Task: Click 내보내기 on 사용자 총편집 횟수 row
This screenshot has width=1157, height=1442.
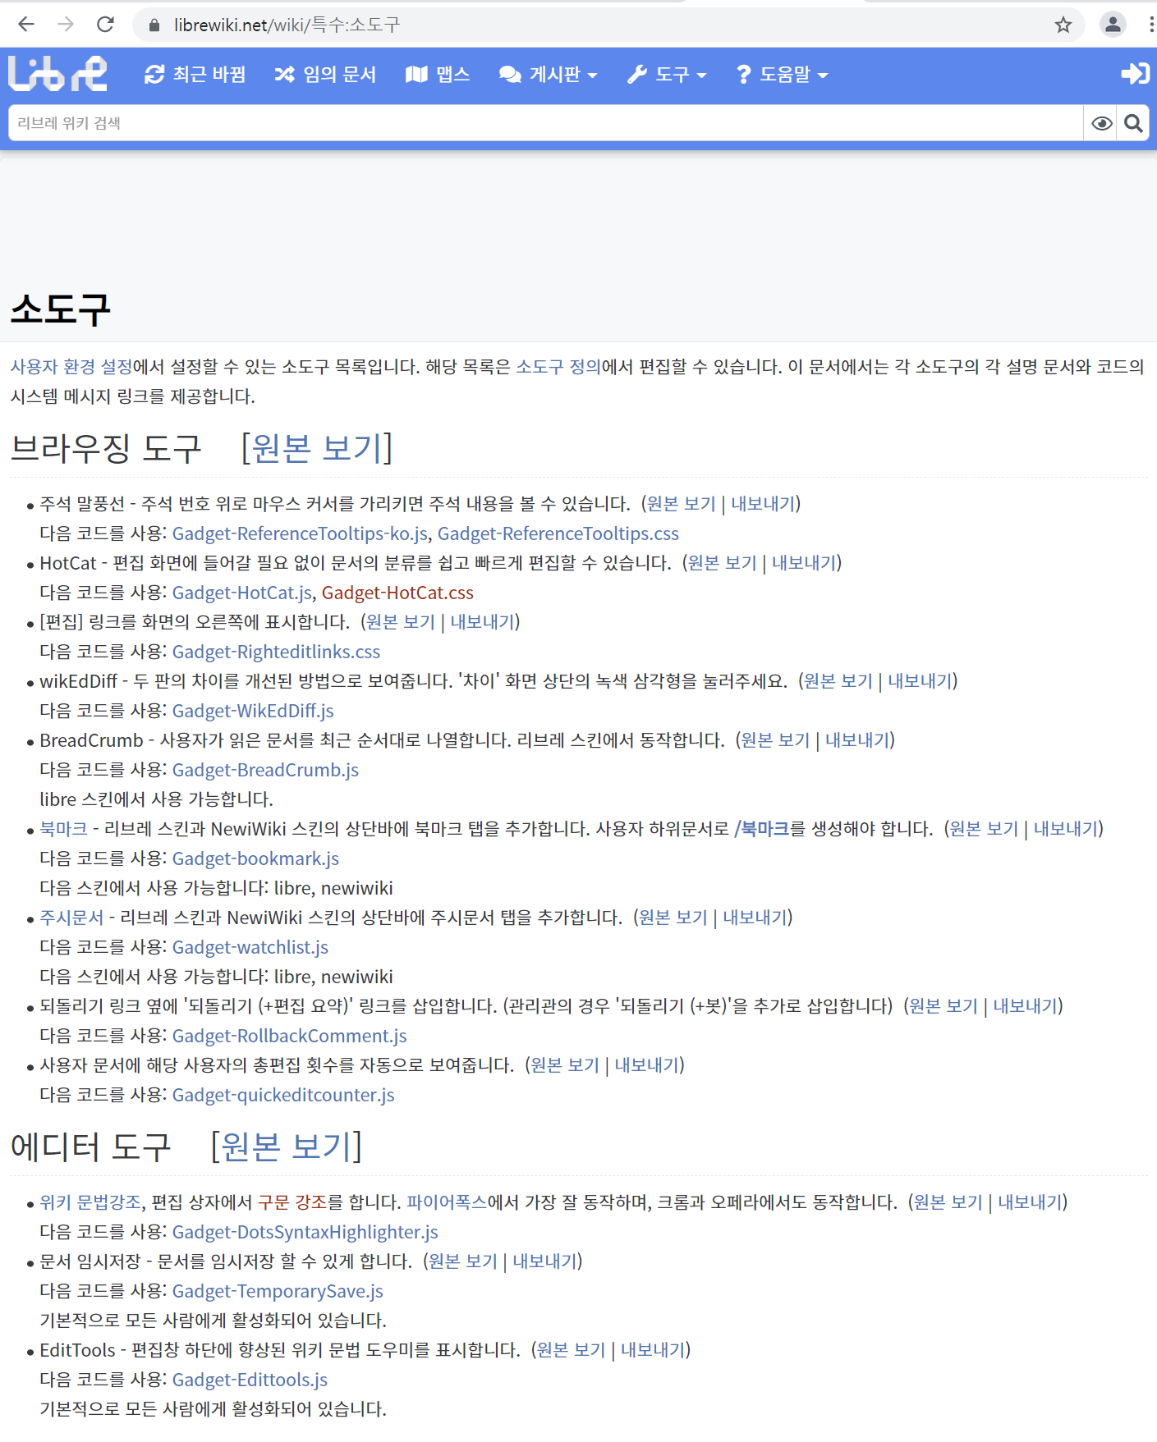Action: click(x=647, y=1065)
